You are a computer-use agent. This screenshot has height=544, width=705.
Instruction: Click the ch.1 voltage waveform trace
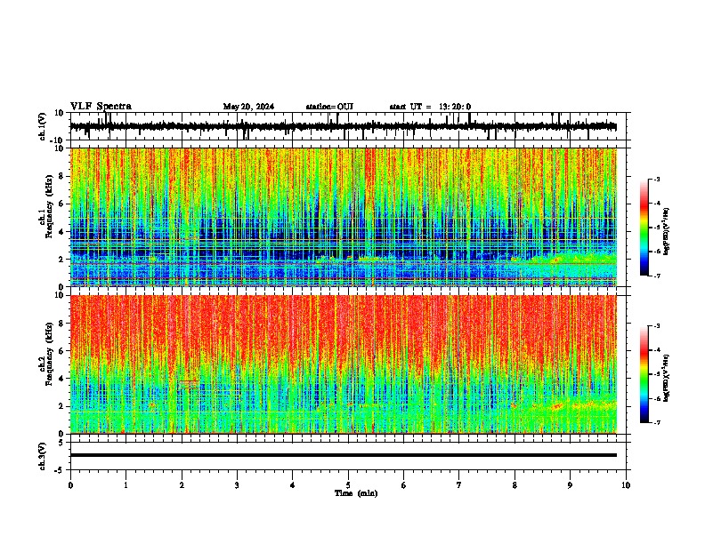tap(344, 126)
